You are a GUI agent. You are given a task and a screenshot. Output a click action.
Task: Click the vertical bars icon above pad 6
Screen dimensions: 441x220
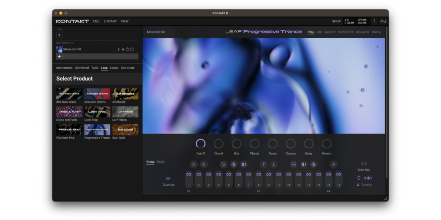pyautogui.click(x=243, y=165)
